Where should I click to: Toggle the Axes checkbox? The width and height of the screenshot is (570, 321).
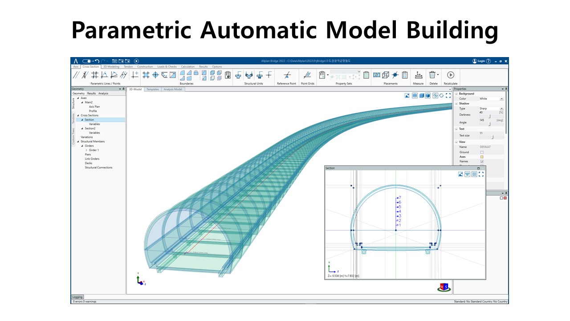pos(482,157)
